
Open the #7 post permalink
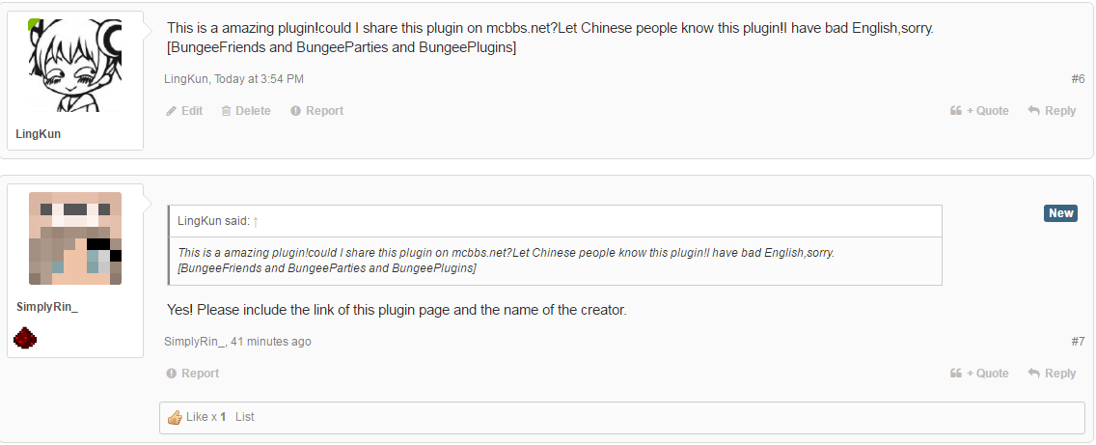coord(1078,342)
